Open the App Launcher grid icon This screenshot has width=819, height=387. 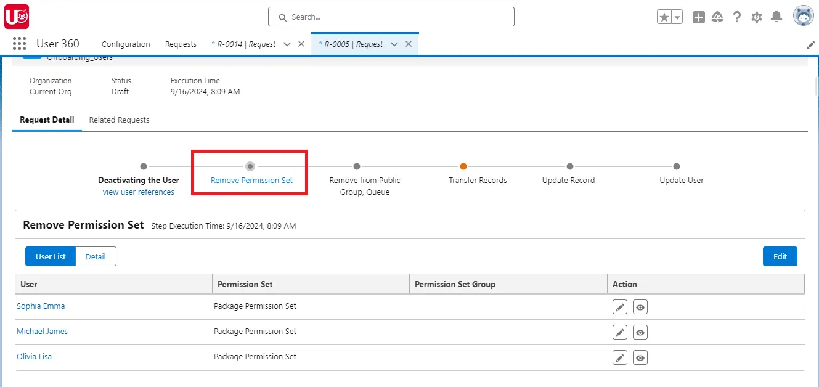pyautogui.click(x=18, y=43)
